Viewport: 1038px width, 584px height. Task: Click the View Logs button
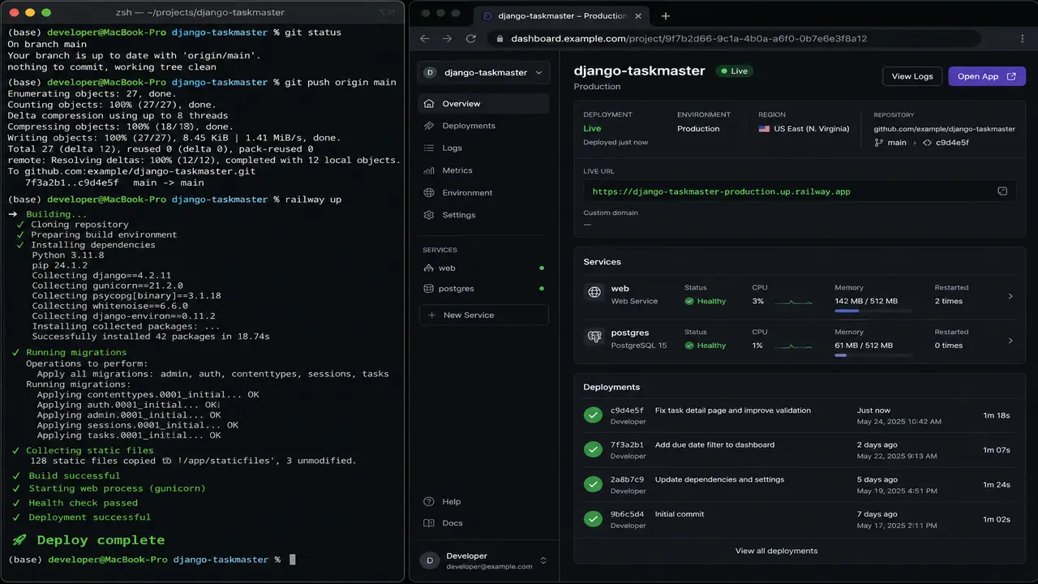pyautogui.click(x=912, y=76)
